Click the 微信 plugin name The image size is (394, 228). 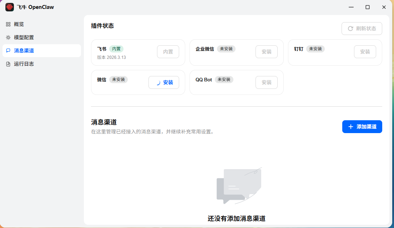pyautogui.click(x=102, y=80)
